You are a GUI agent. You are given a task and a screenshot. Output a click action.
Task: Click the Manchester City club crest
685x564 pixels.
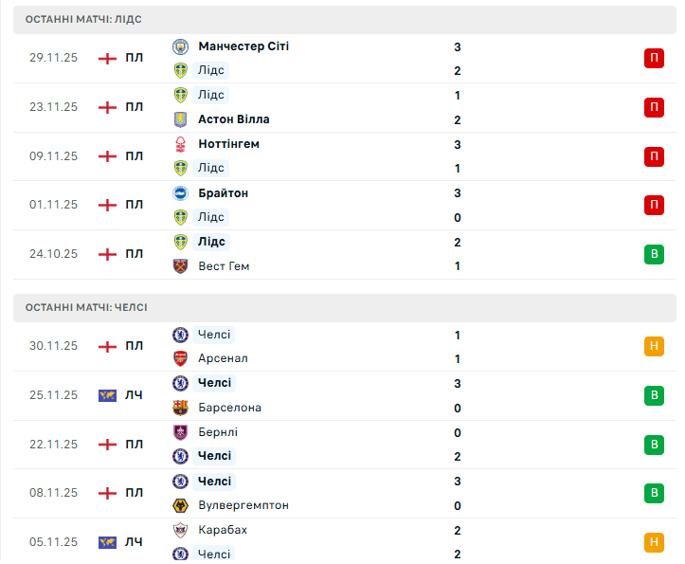pyautogui.click(x=181, y=46)
